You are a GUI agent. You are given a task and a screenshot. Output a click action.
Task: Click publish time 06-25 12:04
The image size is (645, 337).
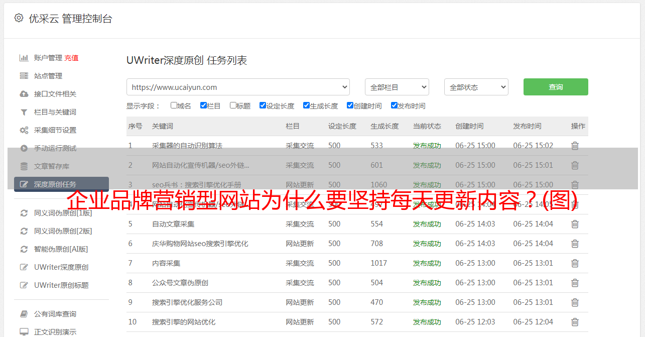(x=533, y=322)
